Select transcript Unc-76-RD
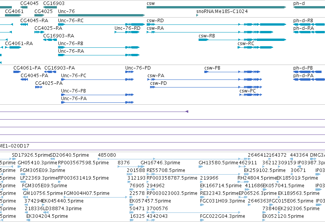Viewport: 325px width, 222px height. [127, 32]
